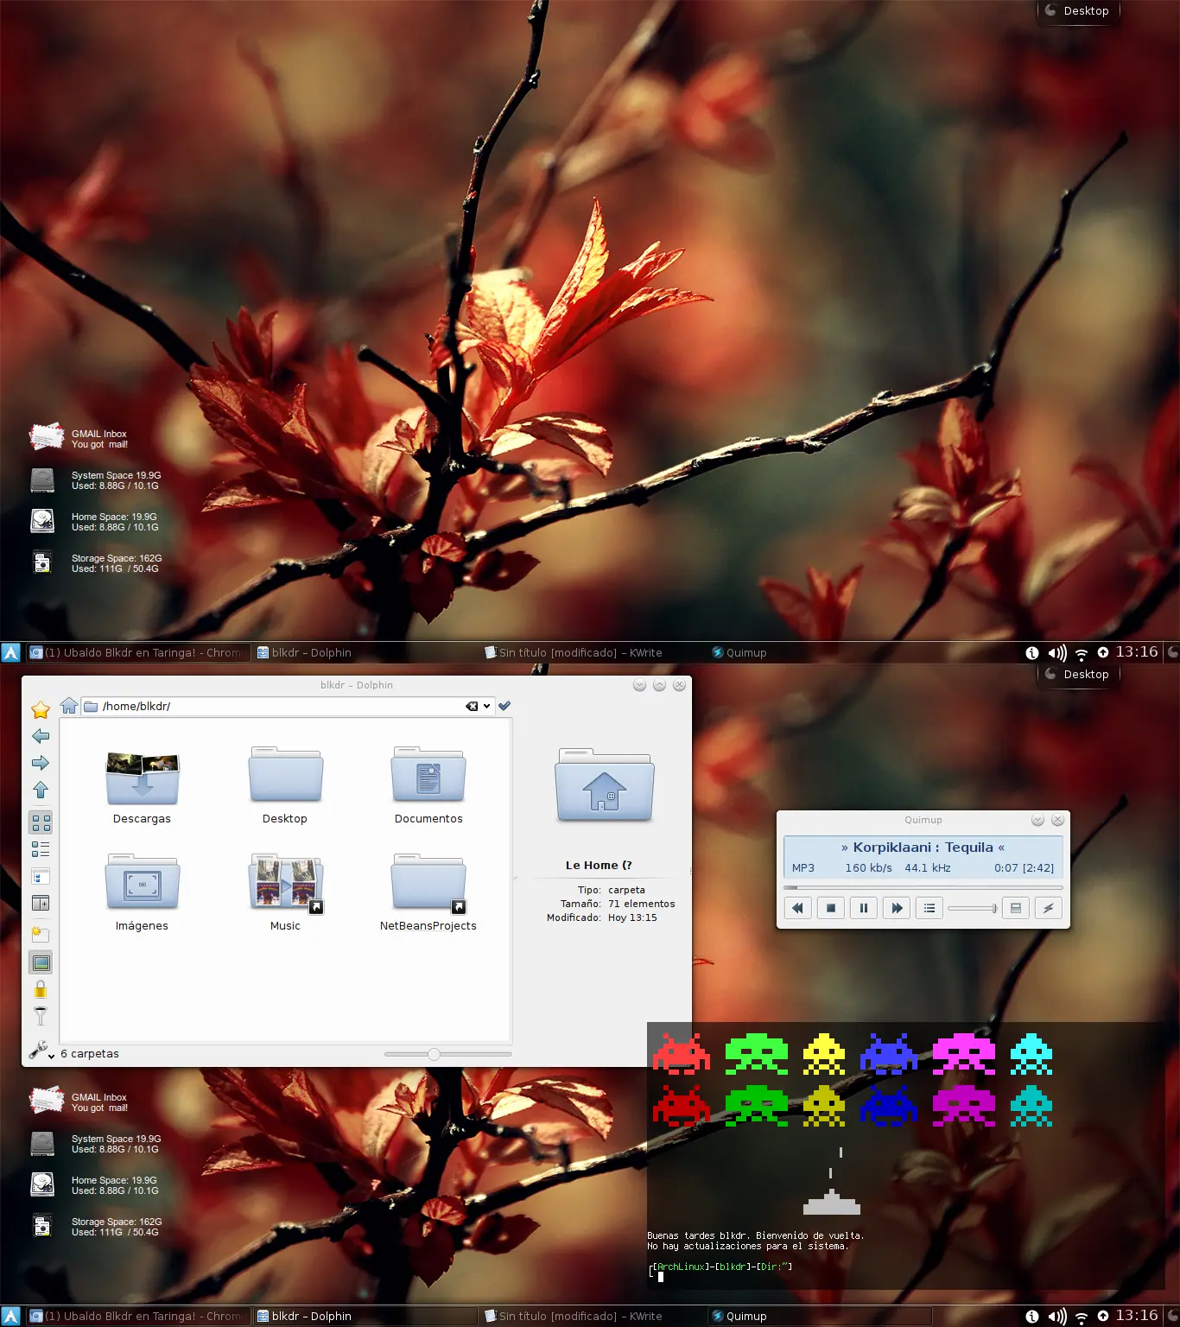
Task: Click the bookmark star icon in Dolphin
Action: tap(41, 710)
